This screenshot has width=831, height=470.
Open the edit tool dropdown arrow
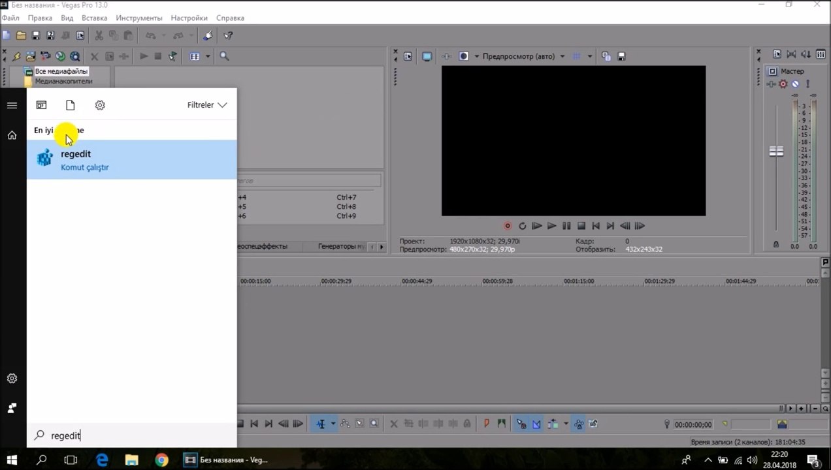(x=333, y=424)
